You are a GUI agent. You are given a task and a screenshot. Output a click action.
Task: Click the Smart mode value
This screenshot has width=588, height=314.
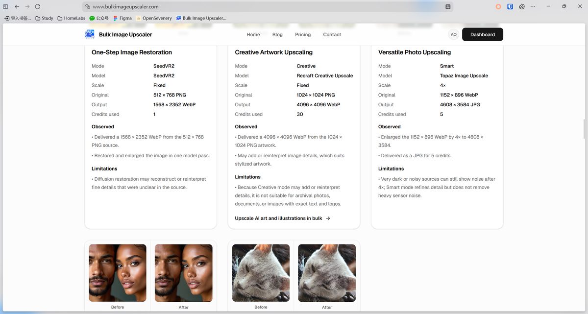(x=447, y=66)
